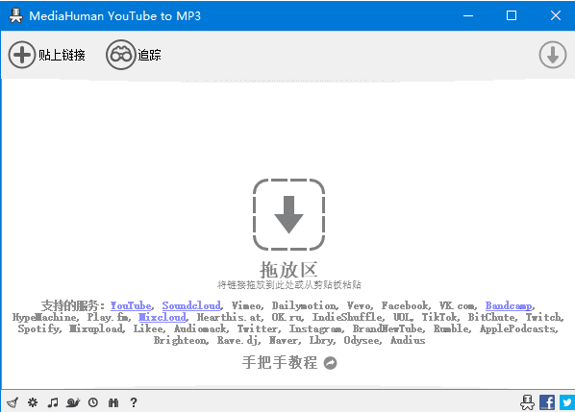The width and height of the screenshot is (575, 412).
Task: Start all downloads with the arrow icon
Action: point(553,55)
